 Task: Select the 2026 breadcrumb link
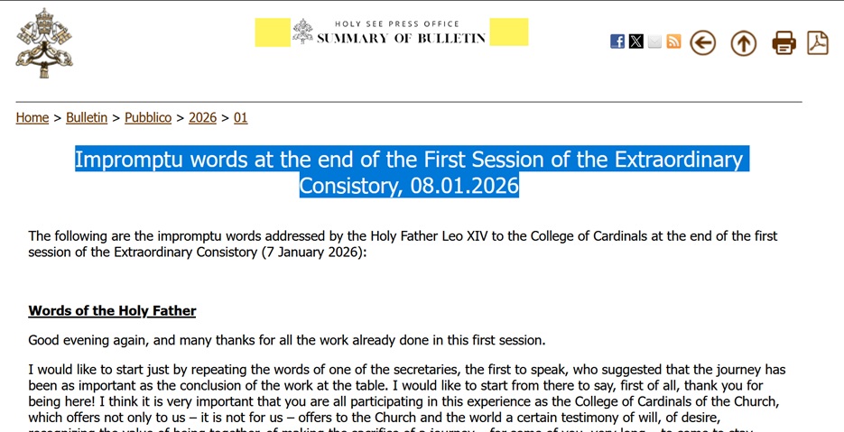202,117
